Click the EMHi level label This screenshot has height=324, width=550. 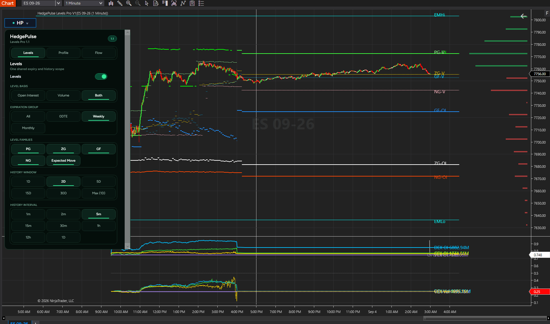[x=440, y=15]
